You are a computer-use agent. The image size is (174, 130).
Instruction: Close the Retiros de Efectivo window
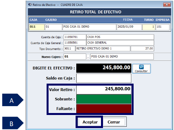167,5
